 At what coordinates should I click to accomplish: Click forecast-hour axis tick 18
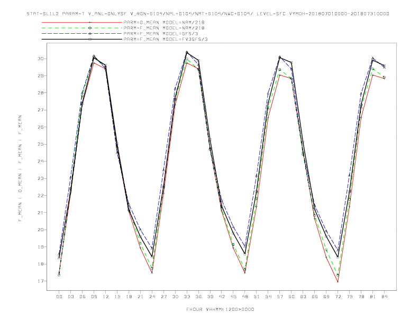click(x=129, y=297)
